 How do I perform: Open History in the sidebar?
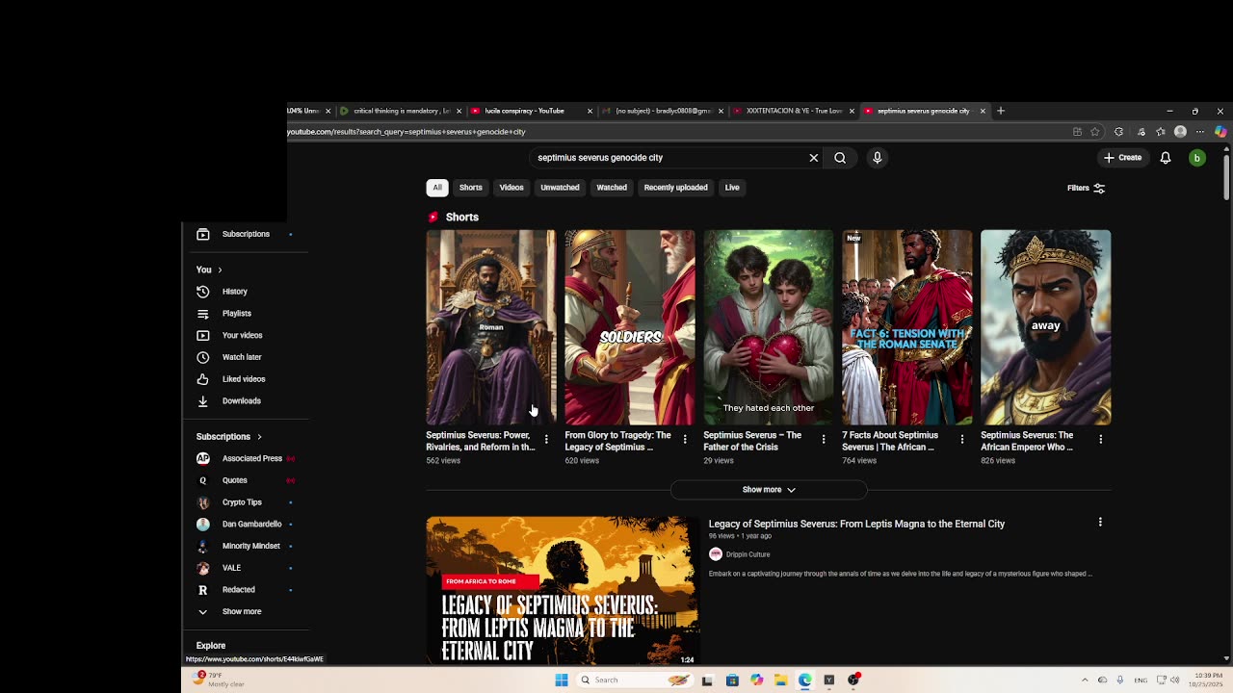coord(234,292)
